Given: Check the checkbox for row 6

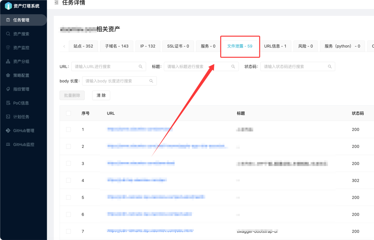Looking at the screenshot, I should click(69, 214).
